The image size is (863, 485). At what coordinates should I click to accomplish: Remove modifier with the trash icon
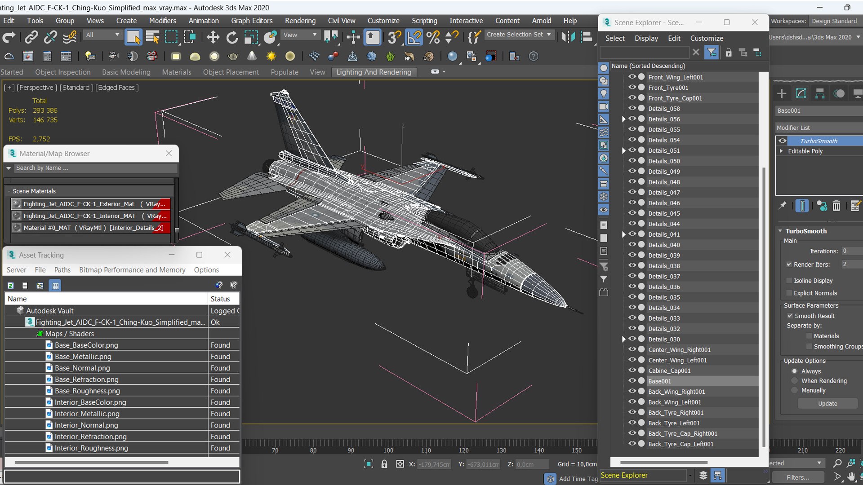pos(836,206)
